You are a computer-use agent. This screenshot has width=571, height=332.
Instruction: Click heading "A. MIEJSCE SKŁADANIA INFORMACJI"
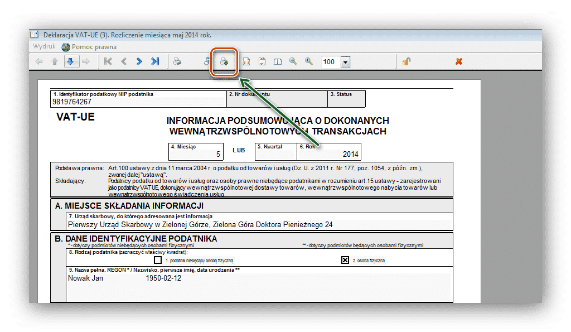click(129, 206)
